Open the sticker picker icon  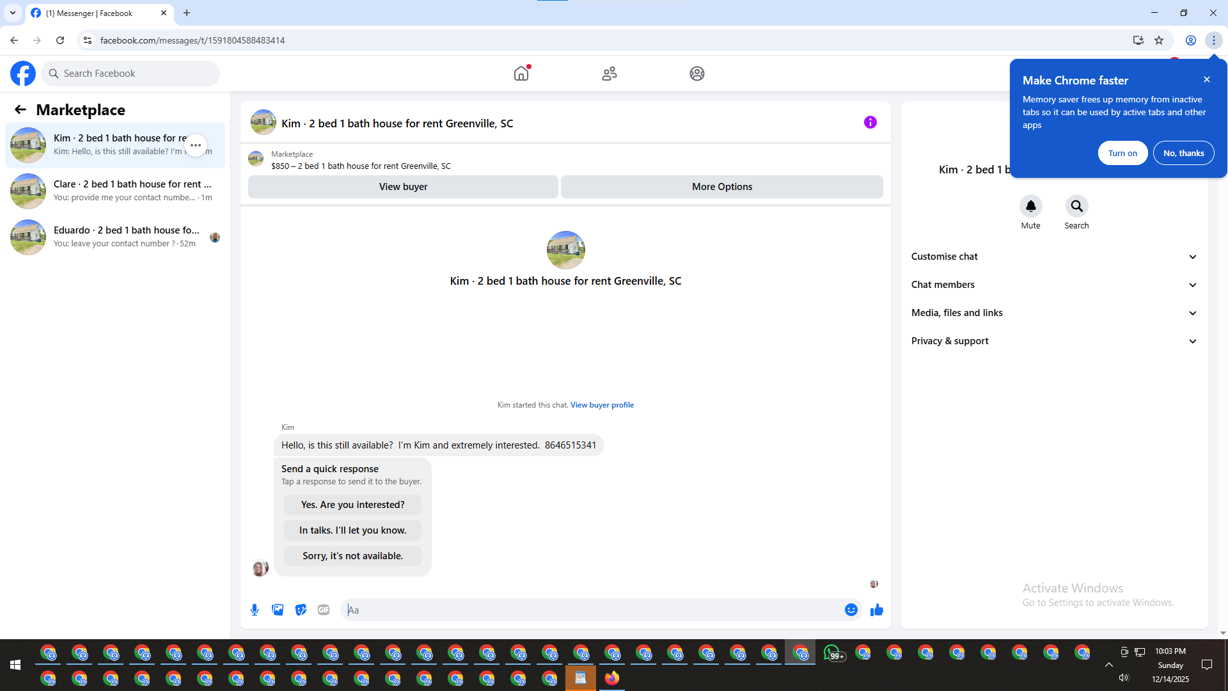click(x=301, y=610)
